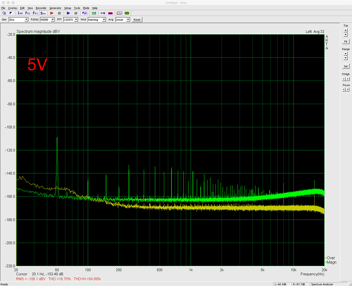Click the THD+N =54.08% readout
The image size is (352, 286).
click(x=87, y=279)
